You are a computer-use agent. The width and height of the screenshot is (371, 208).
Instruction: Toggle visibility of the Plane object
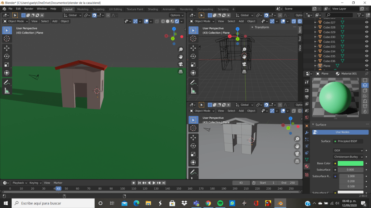click(x=366, y=66)
